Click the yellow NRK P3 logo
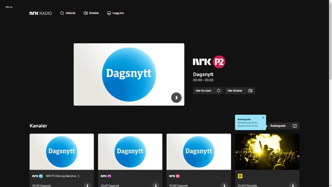Image resolution: width=332 pixels, height=187 pixels. [x=240, y=176]
